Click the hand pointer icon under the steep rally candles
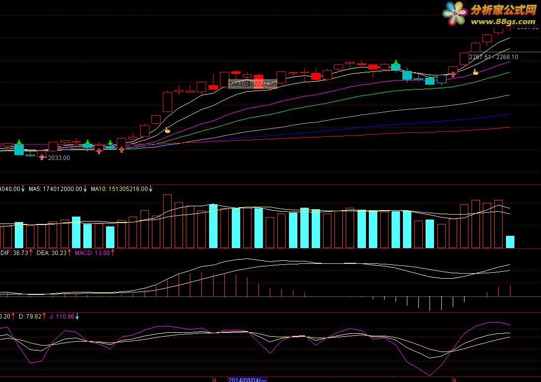The height and width of the screenshot is (382, 541). pyautogui.click(x=167, y=130)
